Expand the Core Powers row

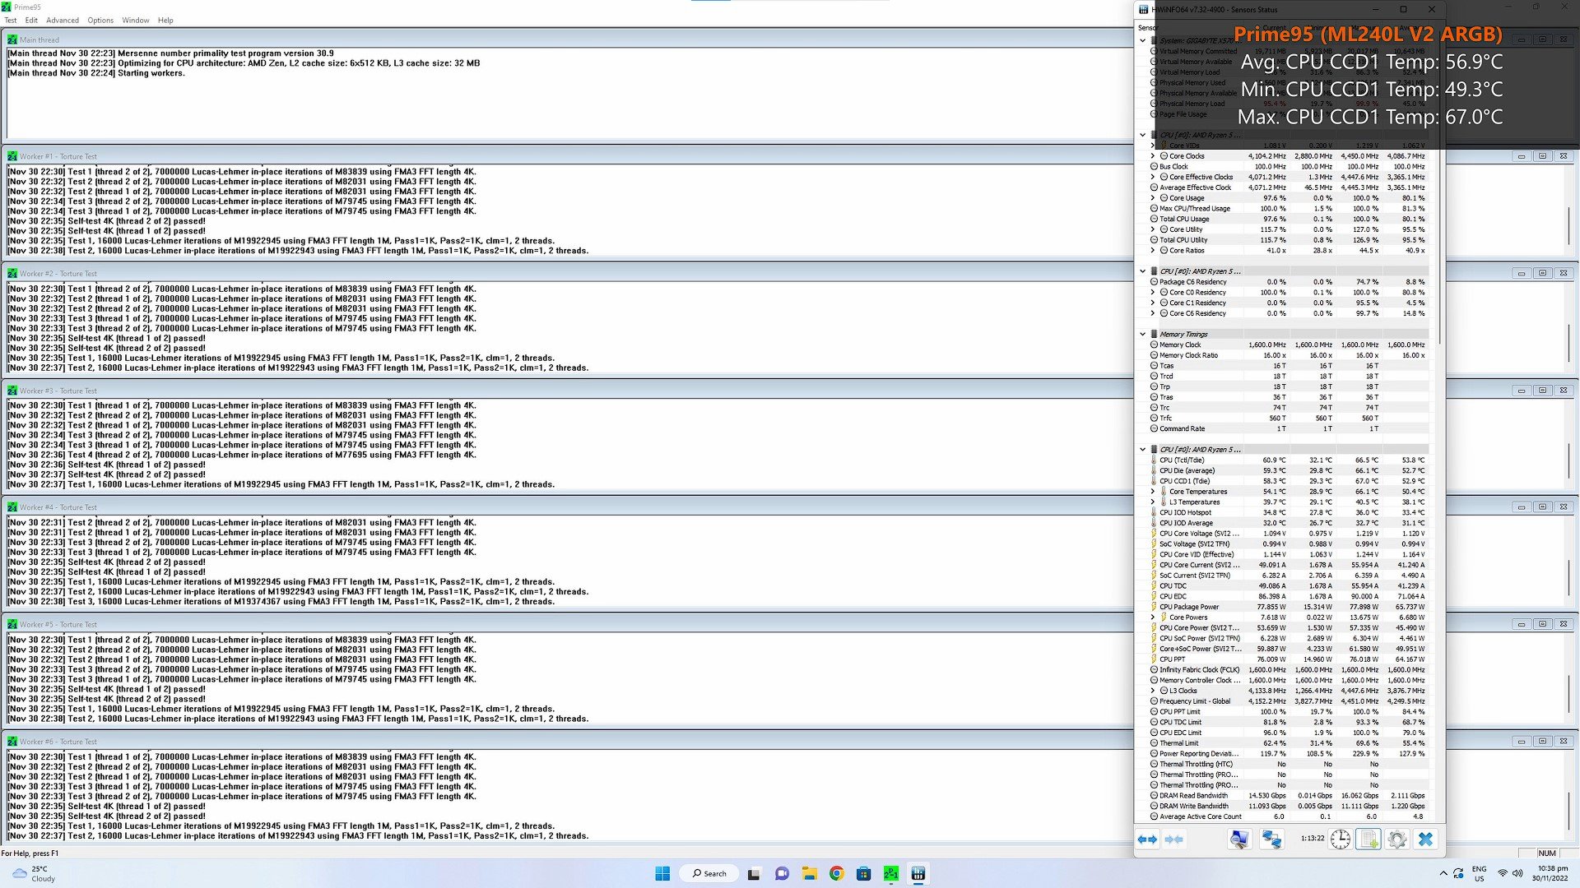click(1153, 617)
